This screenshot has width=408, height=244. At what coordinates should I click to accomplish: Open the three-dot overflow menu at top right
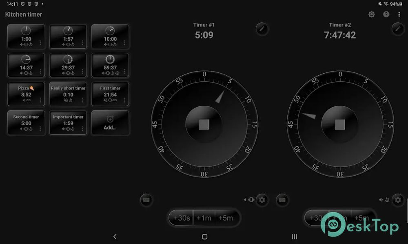click(x=399, y=14)
